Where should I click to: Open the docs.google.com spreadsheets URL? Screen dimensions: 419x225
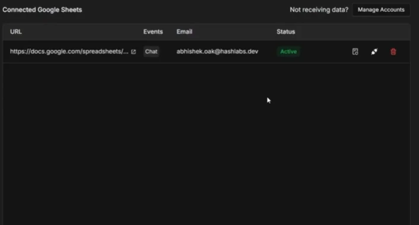tap(69, 51)
